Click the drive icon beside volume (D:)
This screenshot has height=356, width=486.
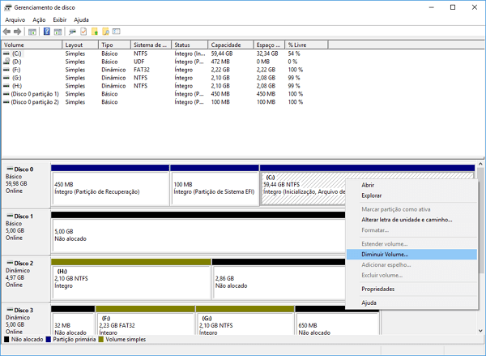coord(7,61)
